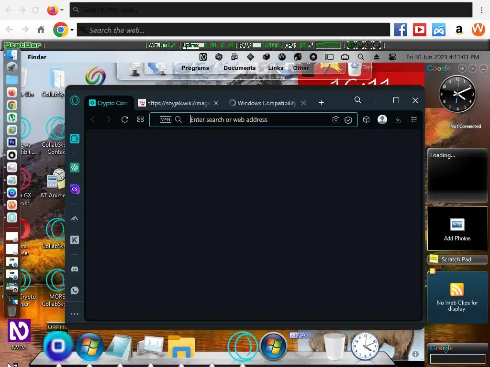The height and width of the screenshot is (367, 490).
Task: Toggle Control Center switches icon in menu bar
Action: coord(392,57)
